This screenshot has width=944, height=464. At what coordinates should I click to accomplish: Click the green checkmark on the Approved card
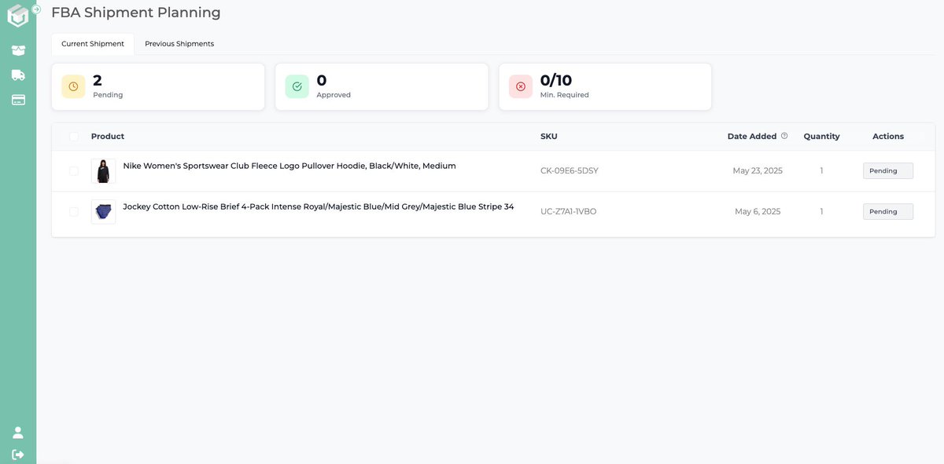(296, 86)
